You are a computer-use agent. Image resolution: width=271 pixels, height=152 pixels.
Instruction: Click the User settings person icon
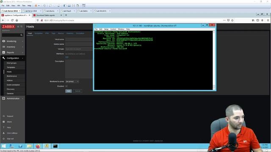tap(4, 133)
